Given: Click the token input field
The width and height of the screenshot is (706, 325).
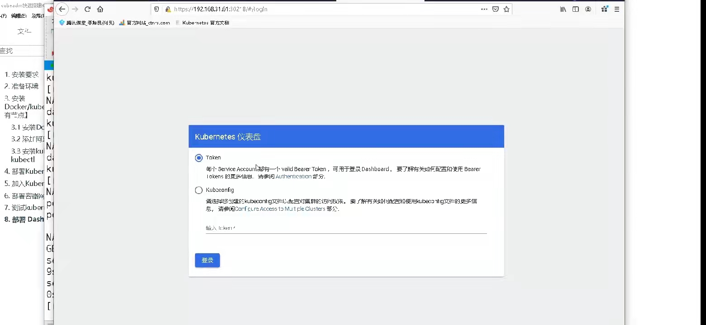Looking at the screenshot, I should point(346,228).
